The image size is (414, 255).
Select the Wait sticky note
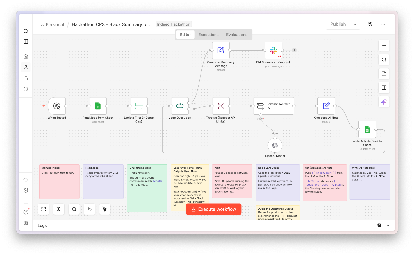pos(232,181)
